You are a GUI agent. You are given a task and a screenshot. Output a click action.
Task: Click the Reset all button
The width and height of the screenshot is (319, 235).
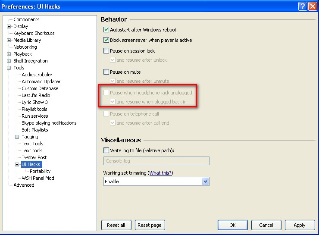click(116, 225)
